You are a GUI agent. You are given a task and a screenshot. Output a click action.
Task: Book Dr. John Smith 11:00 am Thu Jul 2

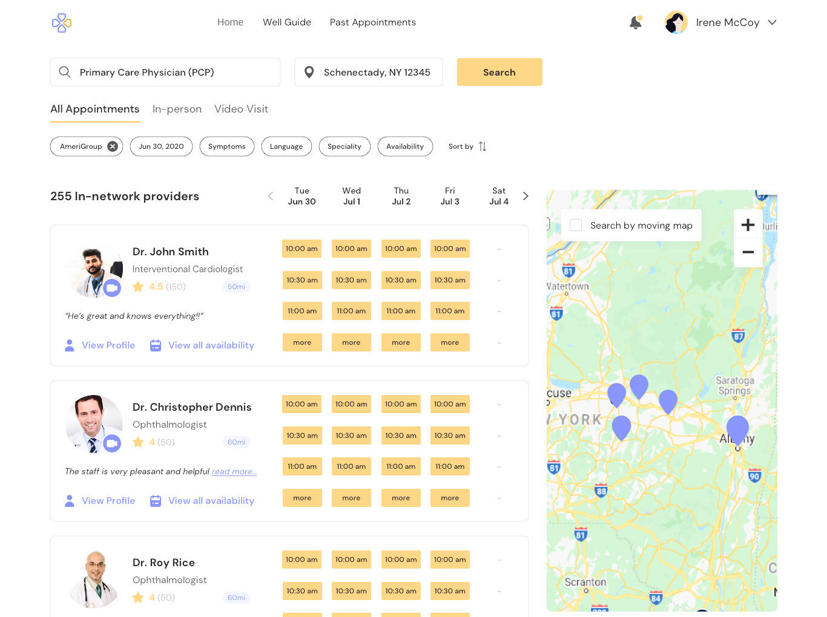tap(401, 311)
